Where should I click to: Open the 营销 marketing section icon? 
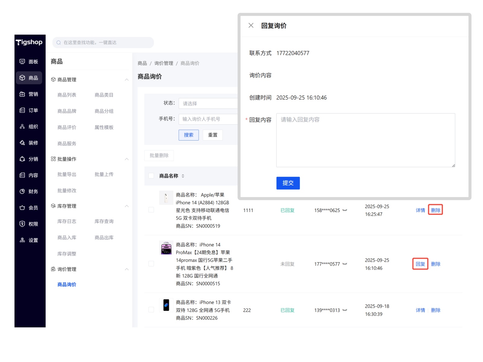[22, 94]
